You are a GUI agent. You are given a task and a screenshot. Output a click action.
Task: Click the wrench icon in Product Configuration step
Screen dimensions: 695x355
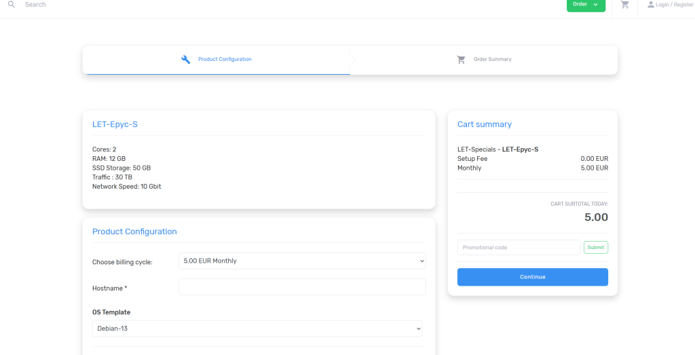186,60
